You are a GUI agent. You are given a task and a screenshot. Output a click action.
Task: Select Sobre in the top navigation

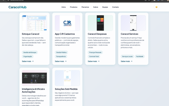tap(96, 7)
